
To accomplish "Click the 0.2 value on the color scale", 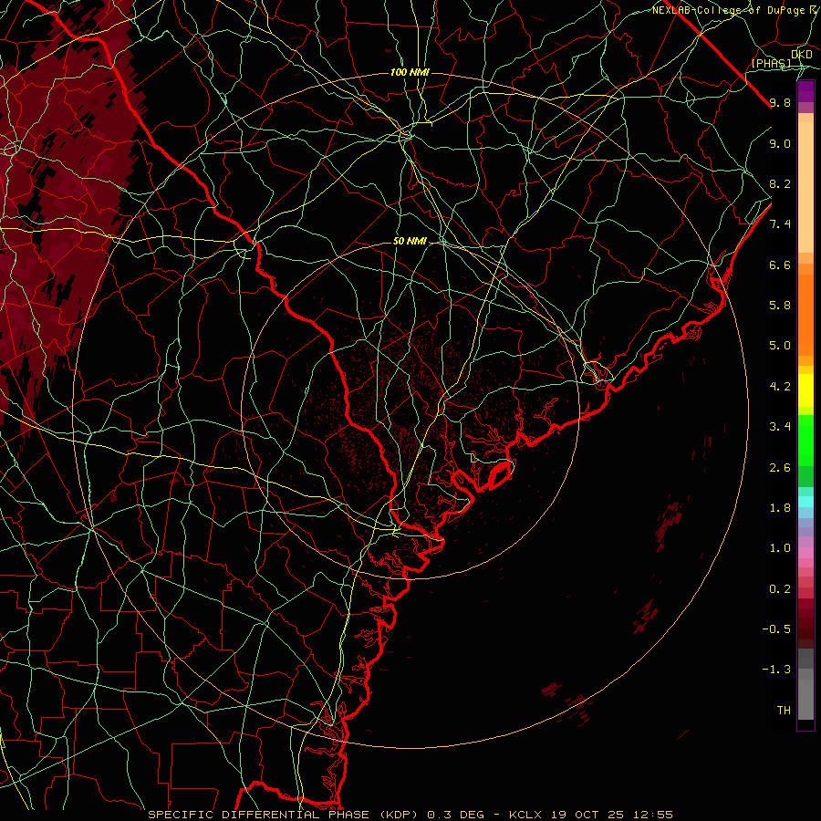I will click(x=780, y=589).
